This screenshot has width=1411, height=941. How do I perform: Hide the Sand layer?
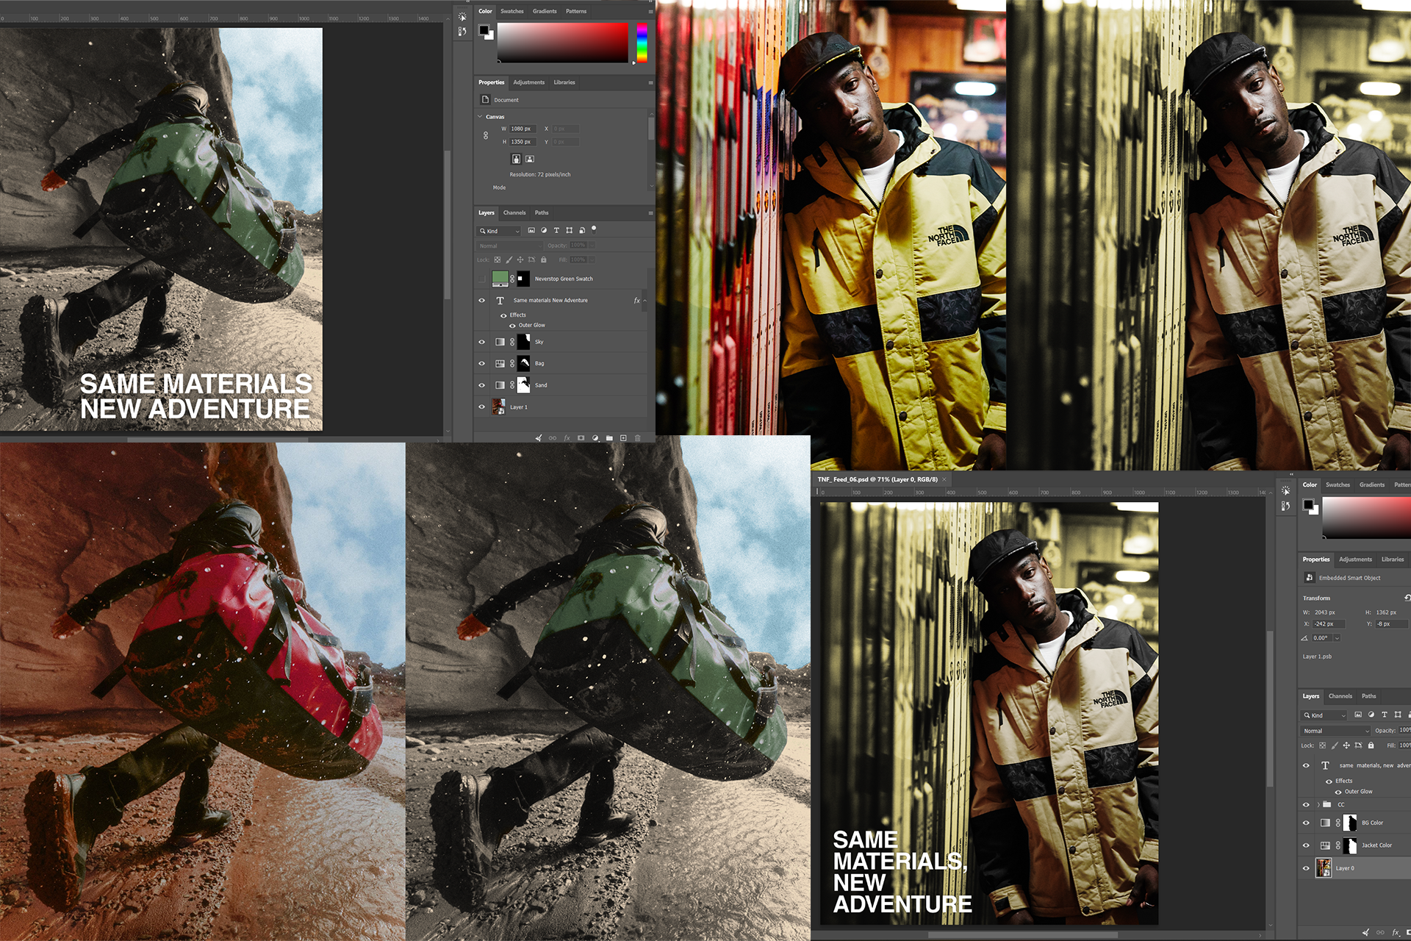pos(482,385)
